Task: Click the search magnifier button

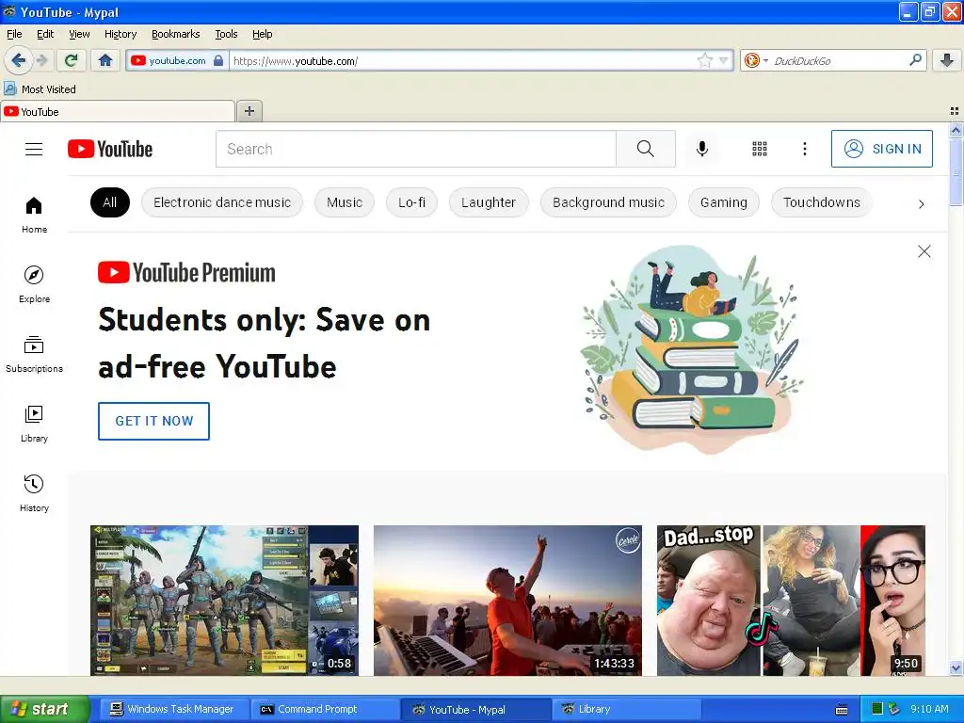Action: 646,149
